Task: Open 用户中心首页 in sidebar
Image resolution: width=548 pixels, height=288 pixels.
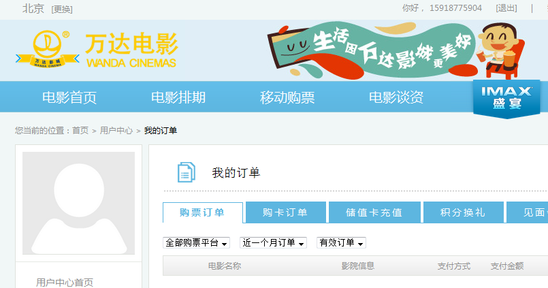Action: [x=65, y=283]
